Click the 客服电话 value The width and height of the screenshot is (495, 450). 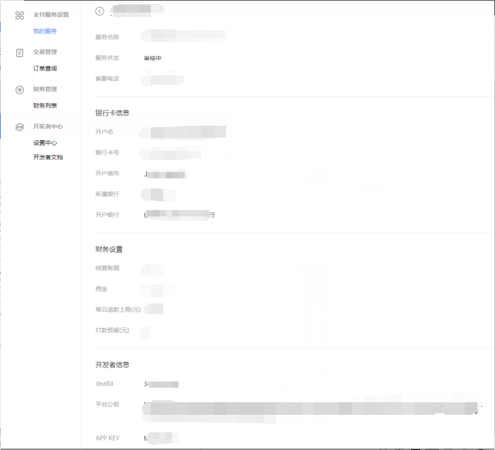(163, 79)
